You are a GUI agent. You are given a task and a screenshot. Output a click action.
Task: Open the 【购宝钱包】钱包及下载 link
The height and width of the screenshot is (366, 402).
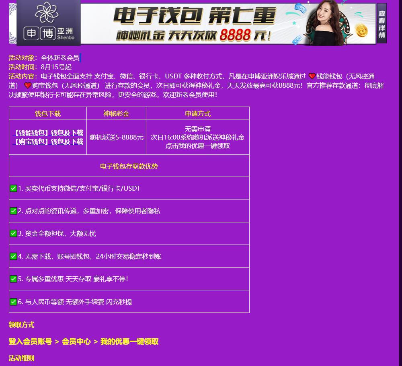pyautogui.click(x=48, y=142)
